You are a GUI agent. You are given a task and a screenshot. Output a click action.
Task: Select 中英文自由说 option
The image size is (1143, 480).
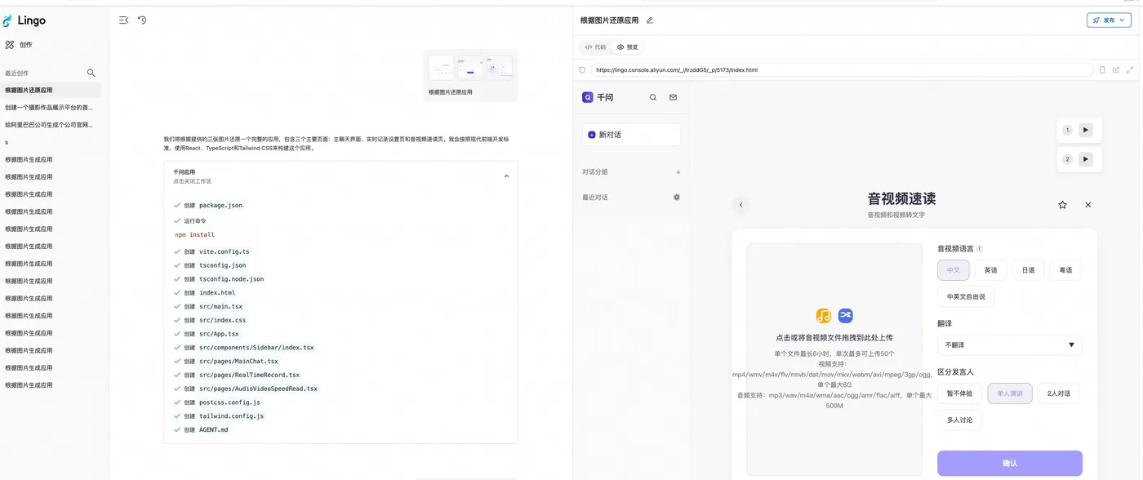[966, 296]
